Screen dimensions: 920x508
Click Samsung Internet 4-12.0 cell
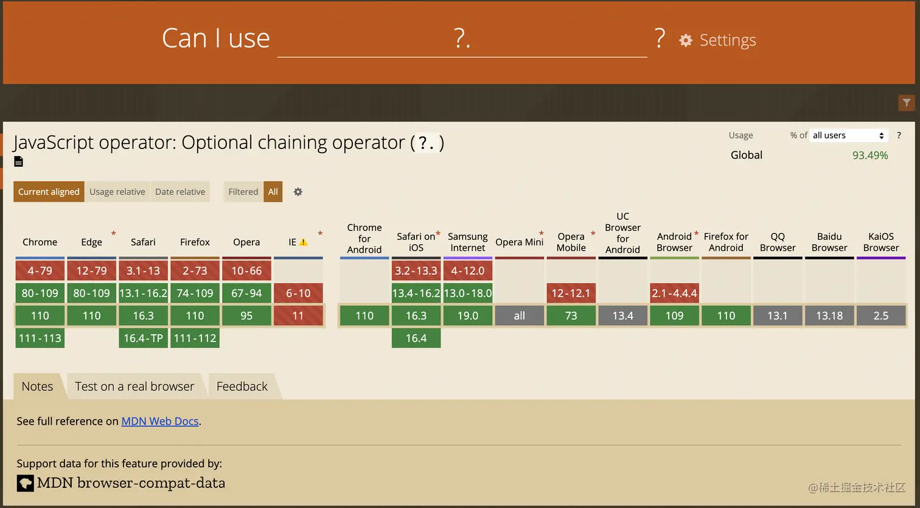pos(468,270)
